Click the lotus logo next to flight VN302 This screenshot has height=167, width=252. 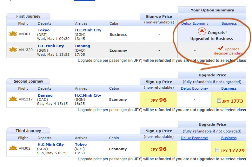click(x=13, y=148)
